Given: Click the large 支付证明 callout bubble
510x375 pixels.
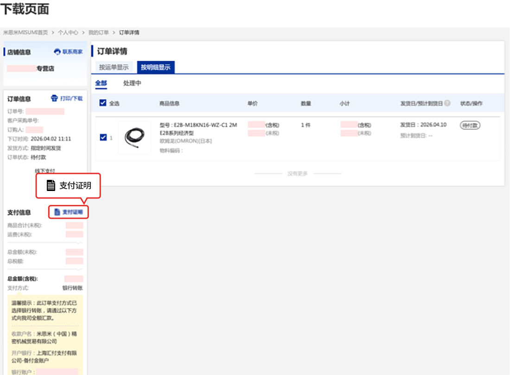Looking at the screenshot, I should pos(68,185).
